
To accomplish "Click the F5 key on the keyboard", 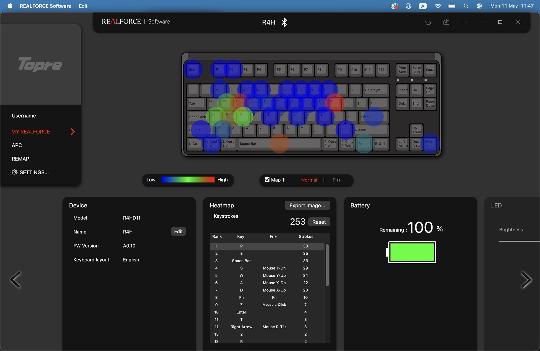I will tap(280, 70).
